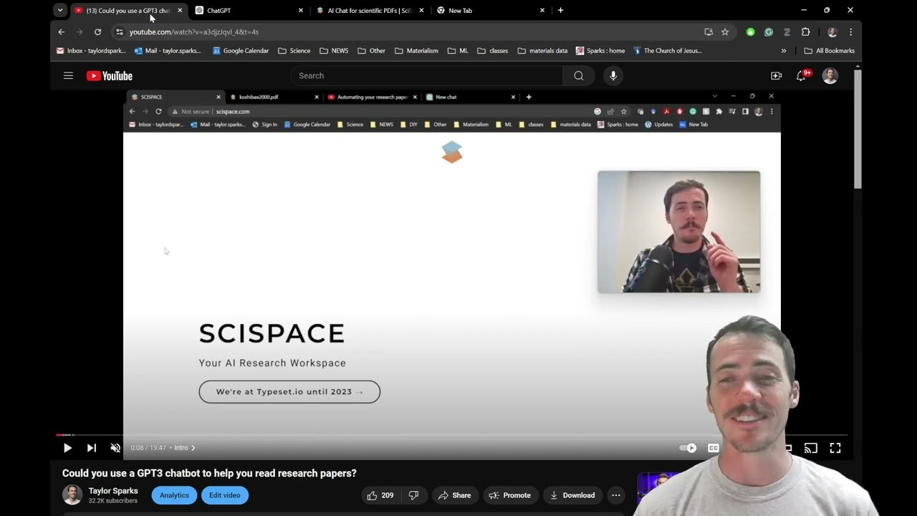Open a new browser tab
Viewport: 917px width, 516px height.
coord(560,11)
